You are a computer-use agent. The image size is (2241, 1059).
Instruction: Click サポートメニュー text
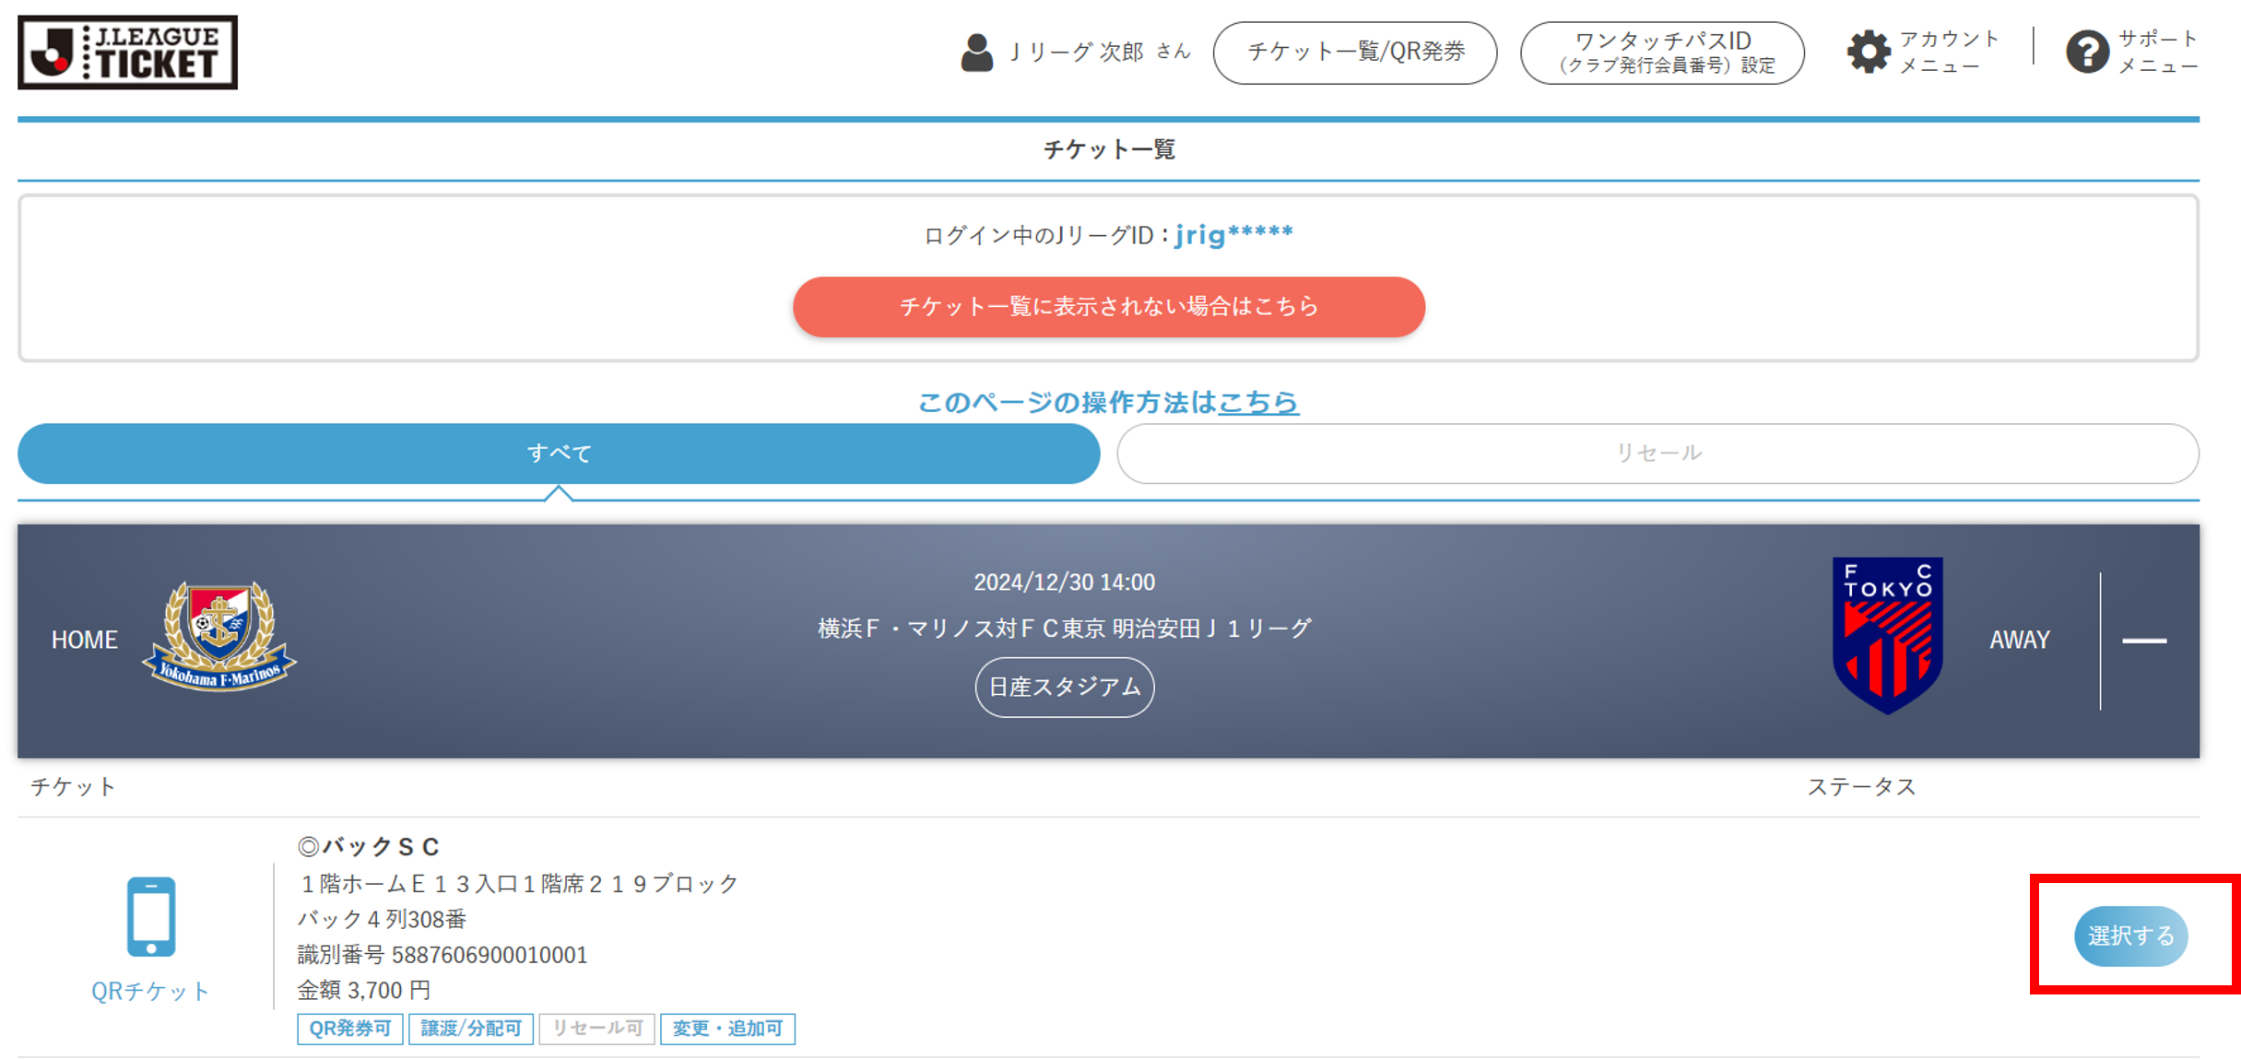coord(2158,53)
